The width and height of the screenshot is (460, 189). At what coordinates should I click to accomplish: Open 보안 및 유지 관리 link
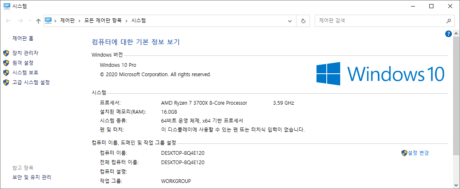(x=31, y=177)
